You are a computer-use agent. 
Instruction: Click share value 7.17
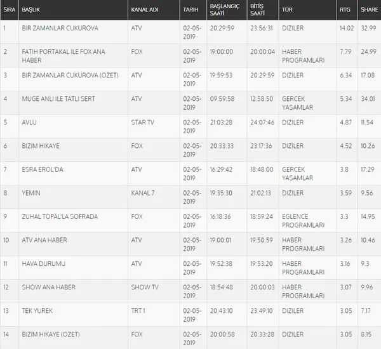(366, 311)
